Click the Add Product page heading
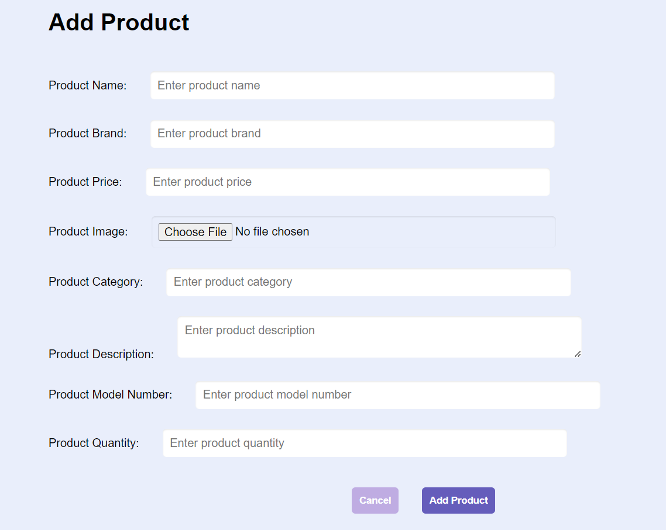Screen dimensions: 666x530 (119, 22)
